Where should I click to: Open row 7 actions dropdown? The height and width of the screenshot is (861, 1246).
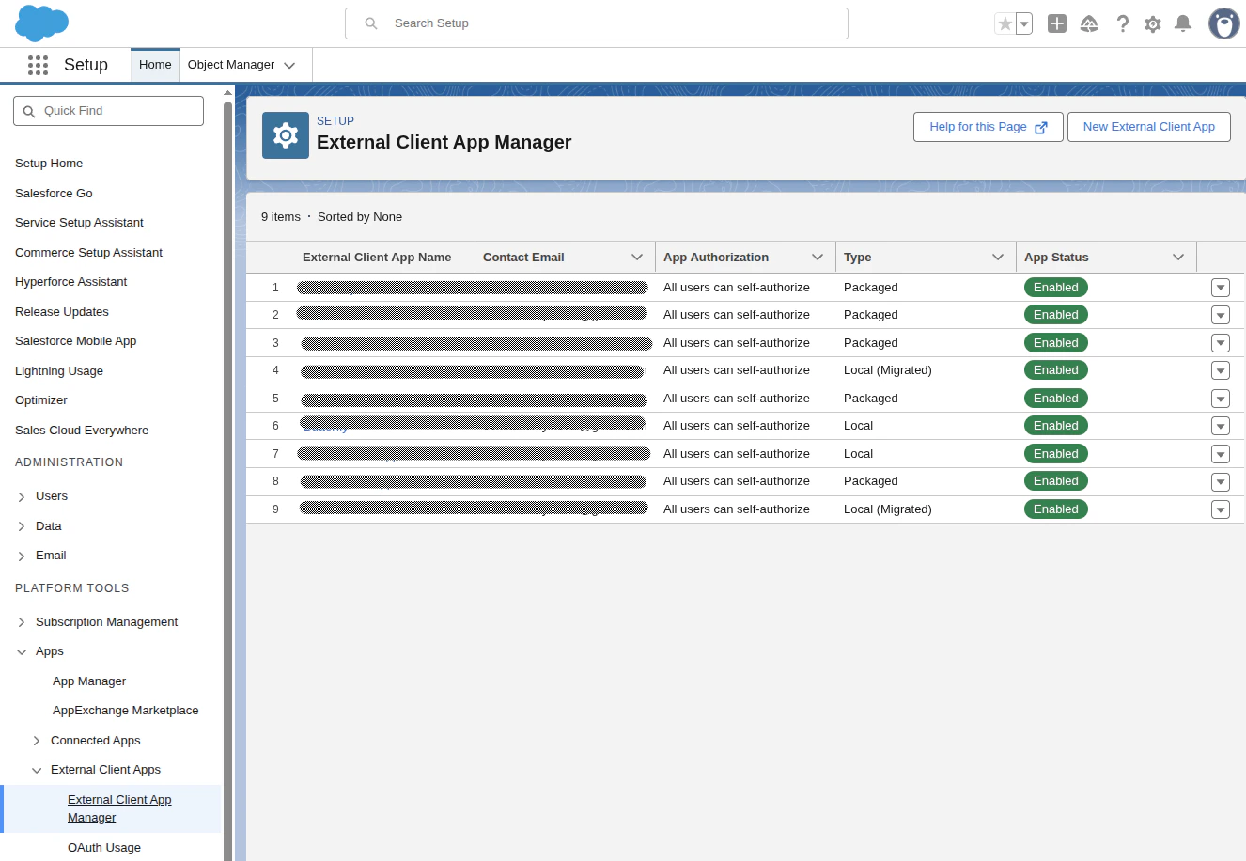tap(1221, 454)
